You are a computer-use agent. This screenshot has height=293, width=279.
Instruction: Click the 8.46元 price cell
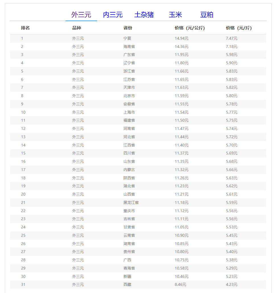[x=180, y=284]
